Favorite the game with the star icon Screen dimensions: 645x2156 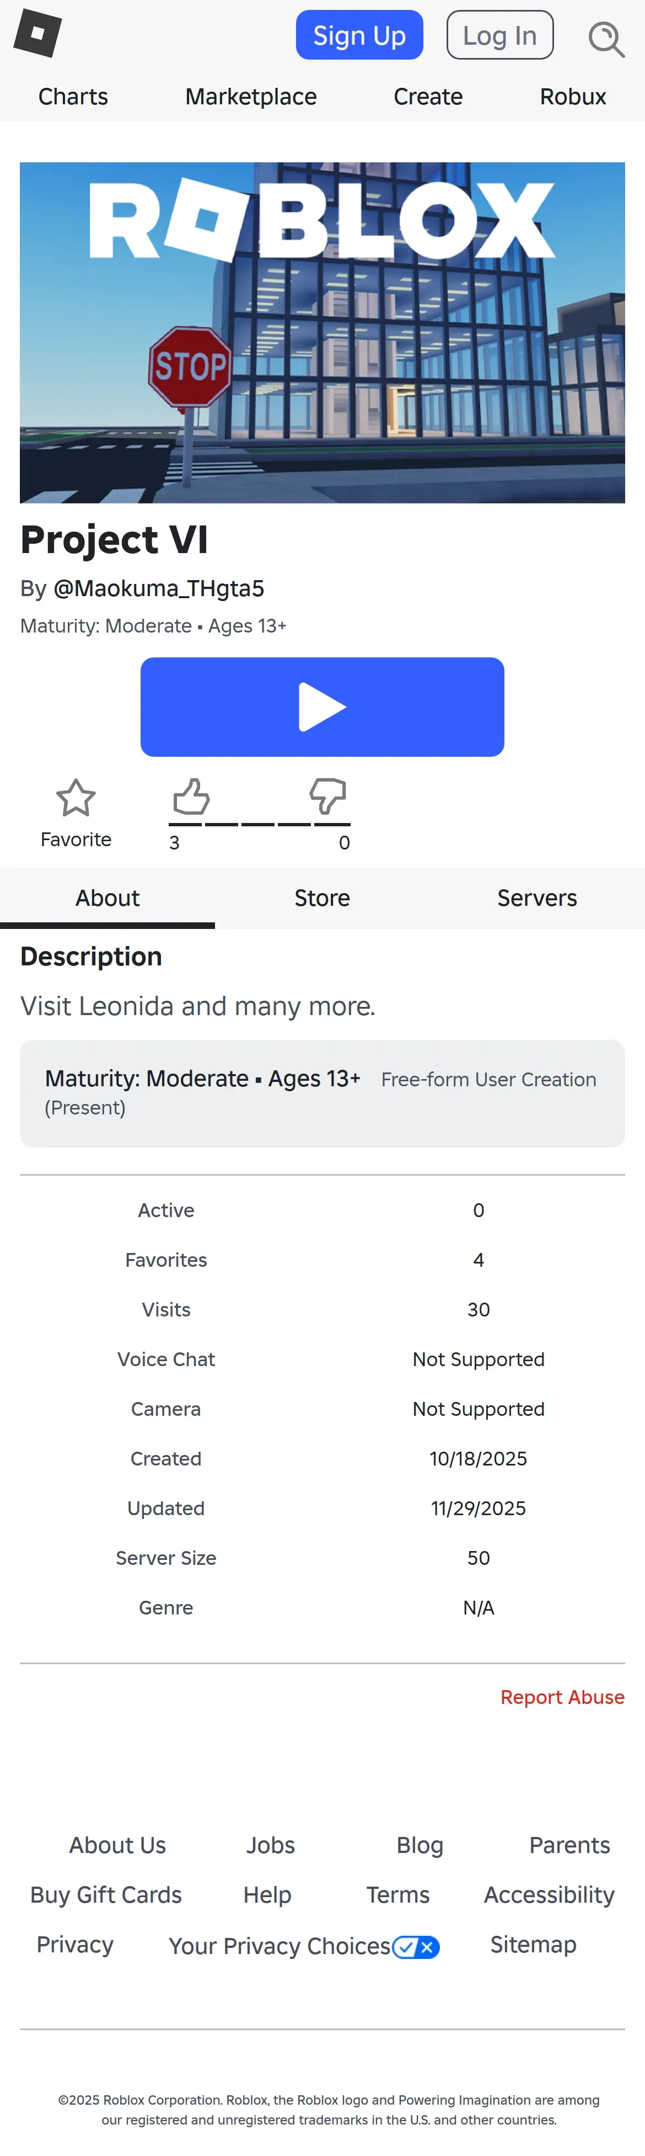76,798
